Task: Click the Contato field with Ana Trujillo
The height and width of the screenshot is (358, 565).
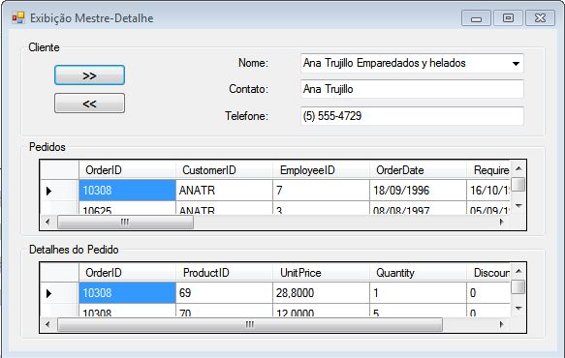Action: (x=412, y=89)
